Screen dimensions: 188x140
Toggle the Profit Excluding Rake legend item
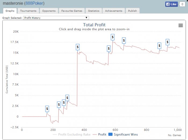point(72,134)
